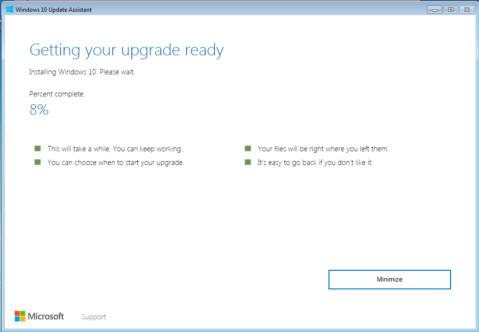Click the Minimize button in the dialog
479x332 pixels.
coord(389,280)
